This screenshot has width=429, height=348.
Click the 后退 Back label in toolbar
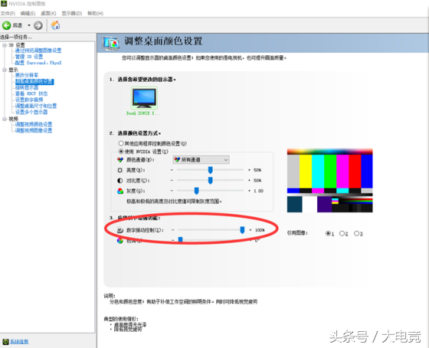click(x=17, y=25)
